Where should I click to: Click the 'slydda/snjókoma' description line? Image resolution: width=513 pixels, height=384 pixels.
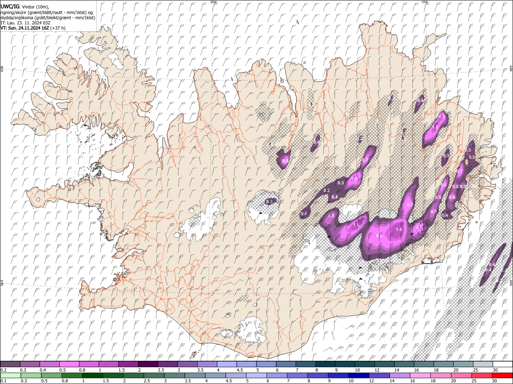coord(48,18)
